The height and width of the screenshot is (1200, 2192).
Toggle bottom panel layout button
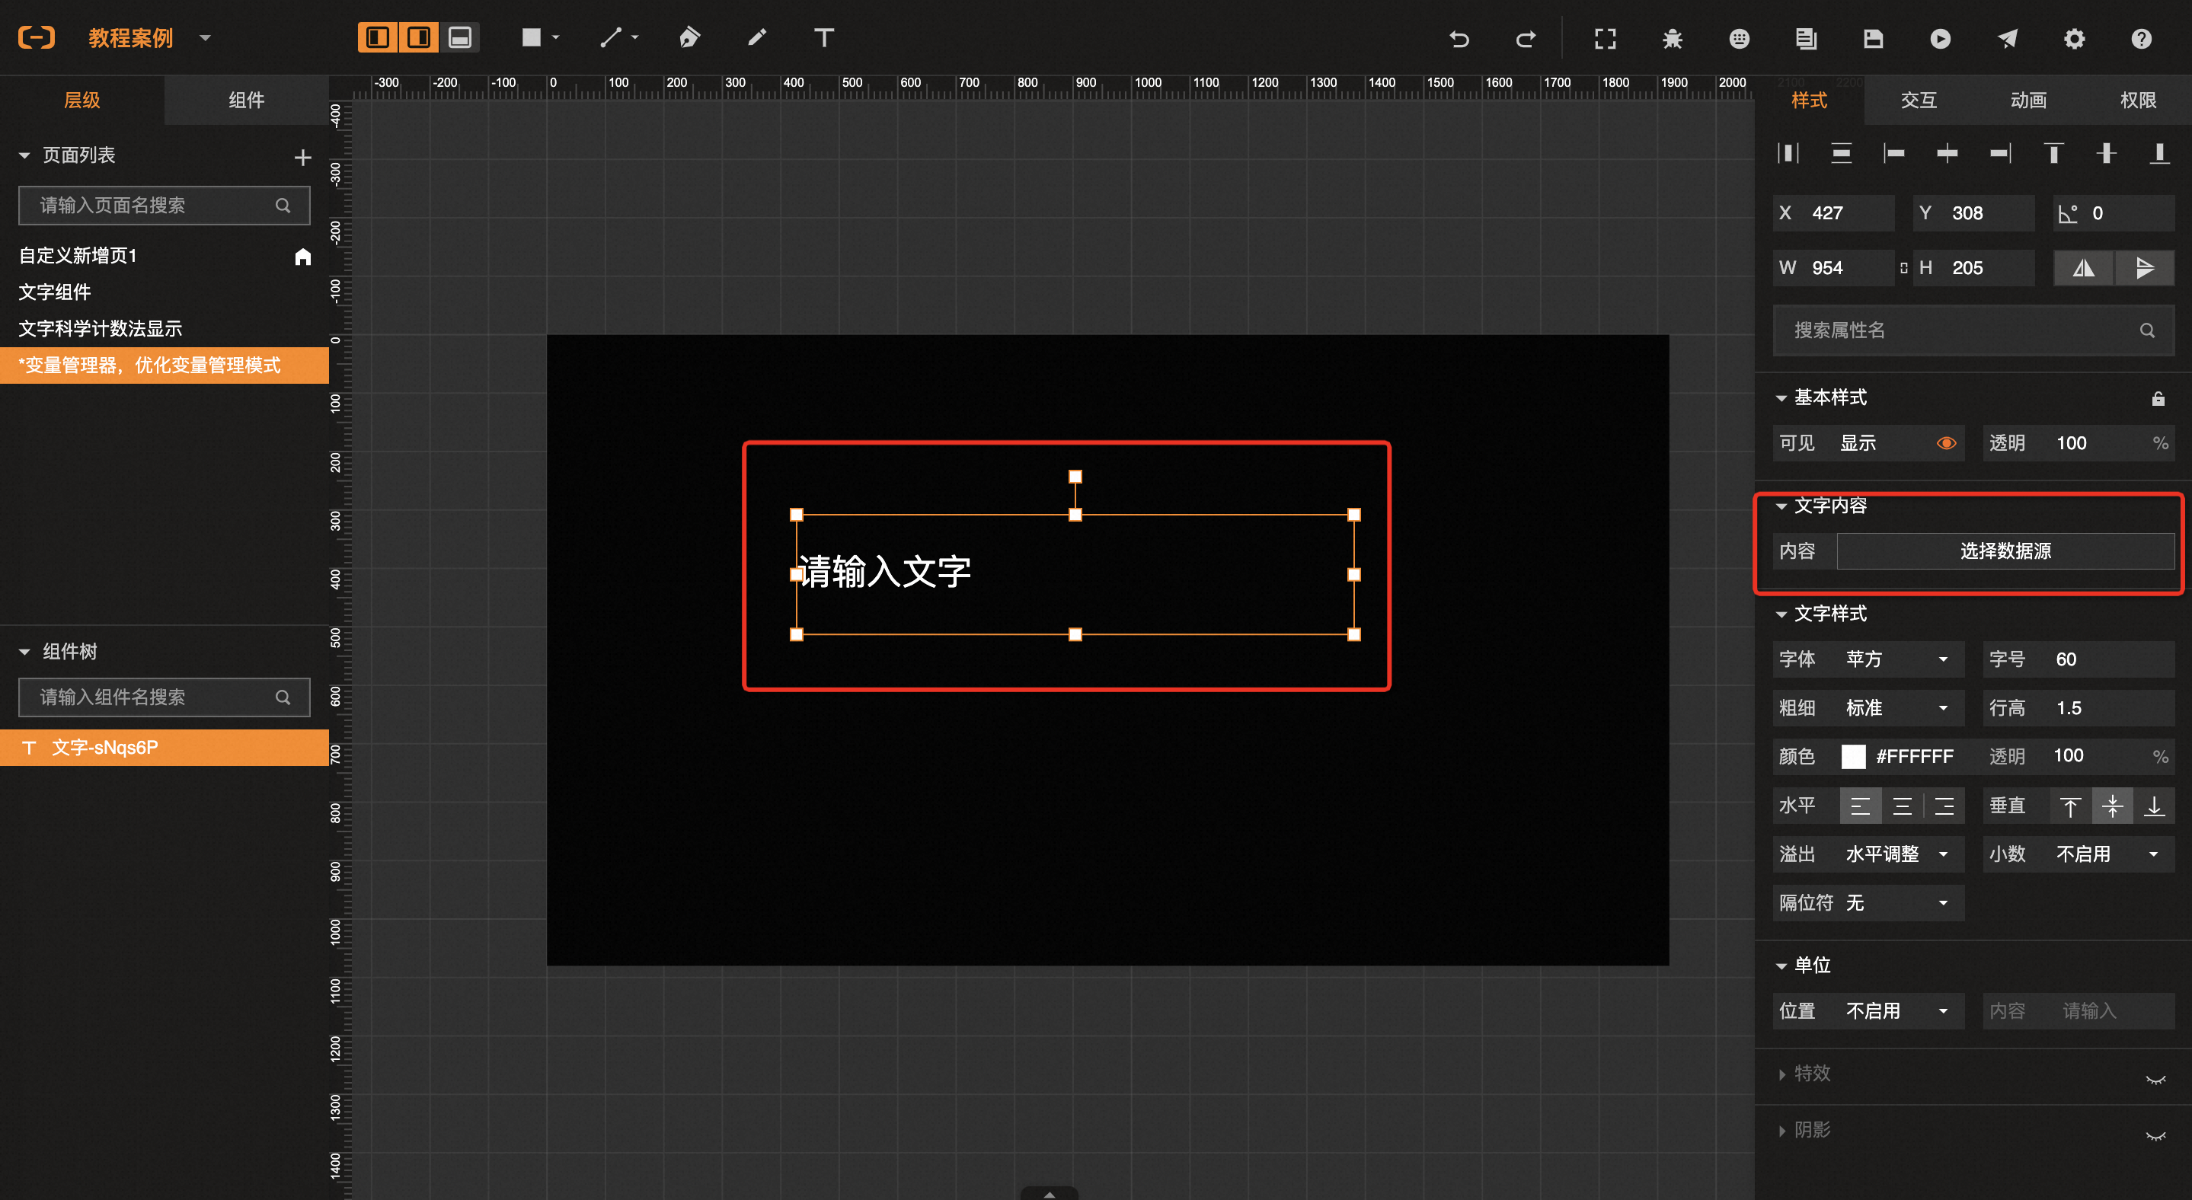[459, 37]
